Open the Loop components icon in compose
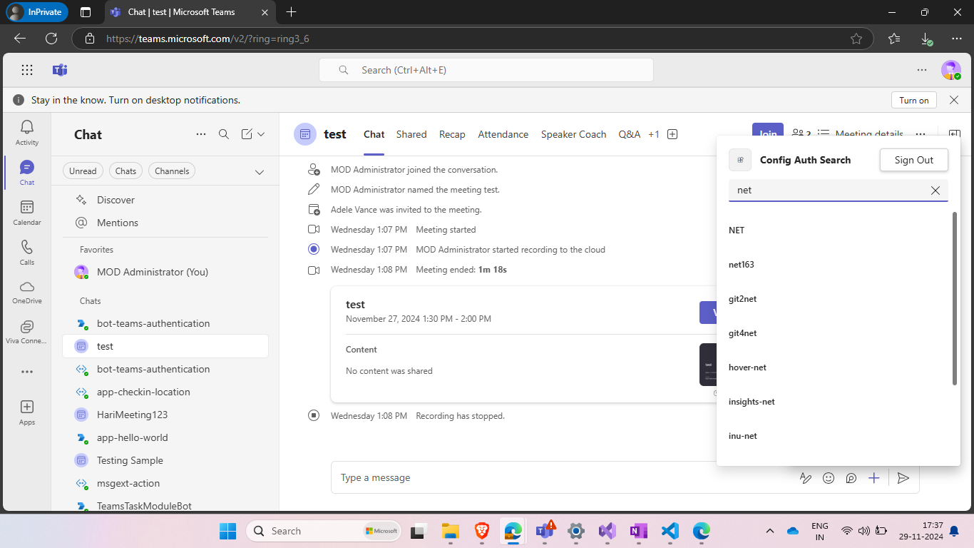Viewport: 974px width, 548px height. [x=851, y=478]
